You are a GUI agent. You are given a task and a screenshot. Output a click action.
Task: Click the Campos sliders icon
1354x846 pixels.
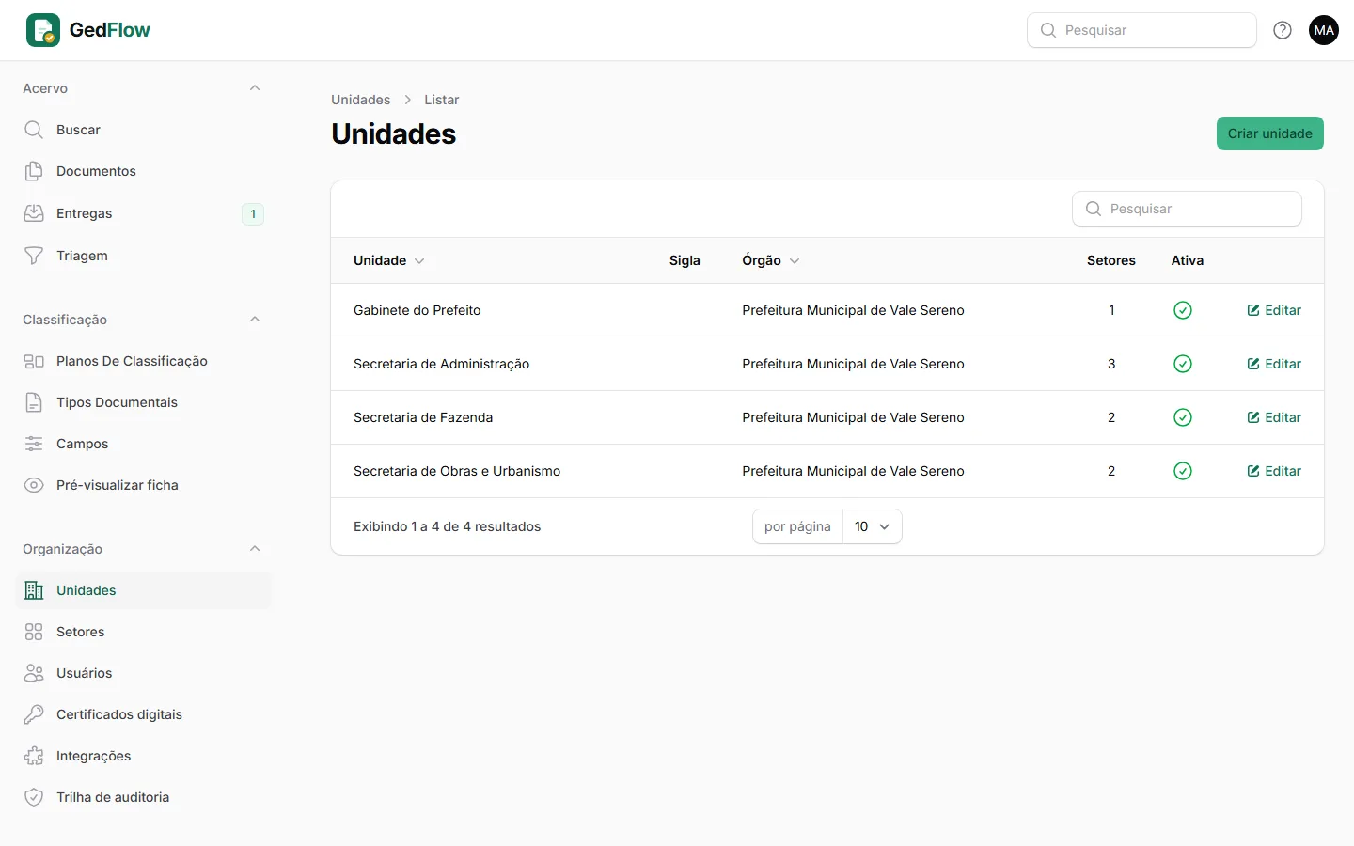pos(34,444)
